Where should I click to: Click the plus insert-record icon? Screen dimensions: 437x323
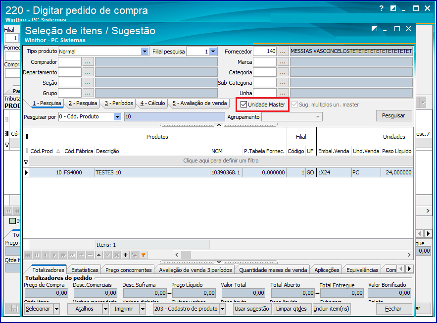point(81,255)
